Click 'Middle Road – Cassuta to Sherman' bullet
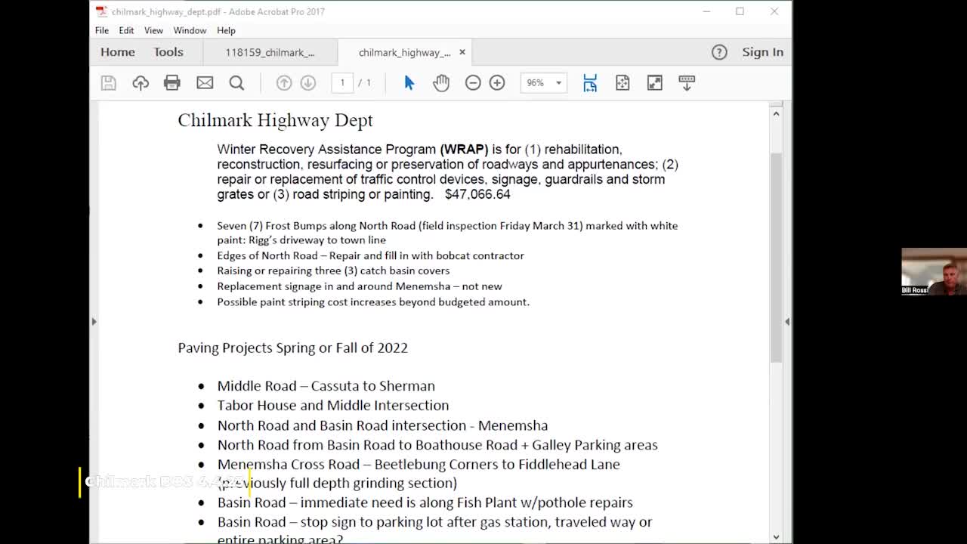The height and width of the screenshot is (544, 967). point(326,386)
